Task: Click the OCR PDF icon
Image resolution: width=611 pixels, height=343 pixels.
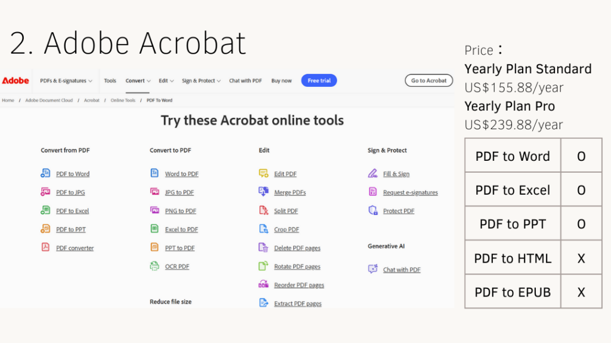Action: tap(155, 266)
